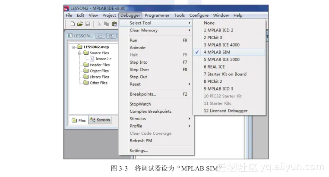Select 9 MPLAB ICD 3 debugger
Viewport: 329px width, 177px height.
click(229, 89)
